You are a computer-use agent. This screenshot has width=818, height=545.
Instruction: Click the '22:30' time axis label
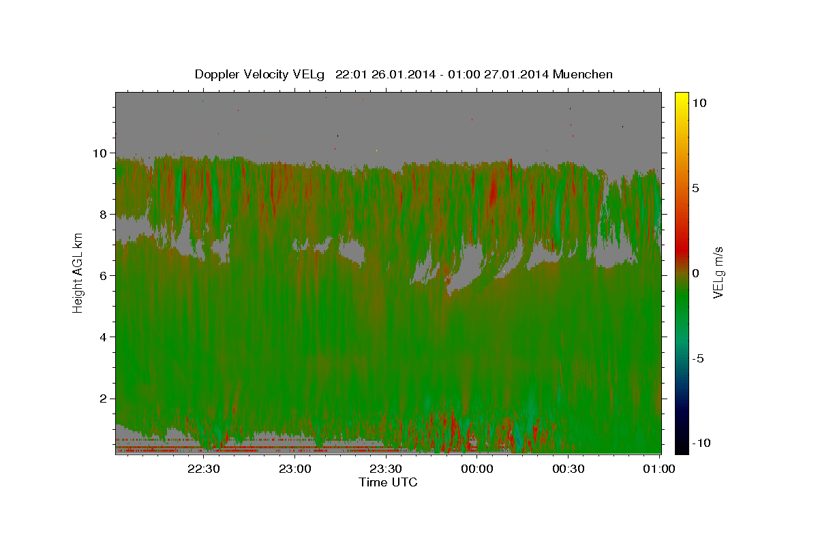pyautogui.click(x=204, y=469)
